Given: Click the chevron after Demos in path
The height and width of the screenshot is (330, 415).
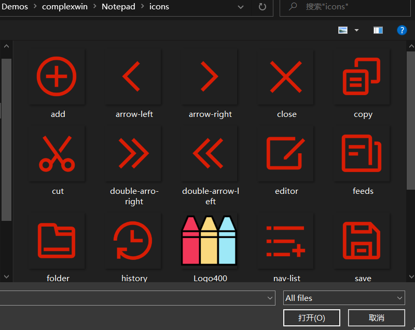Looking at the screenshot, I should [x=35, y=6].
